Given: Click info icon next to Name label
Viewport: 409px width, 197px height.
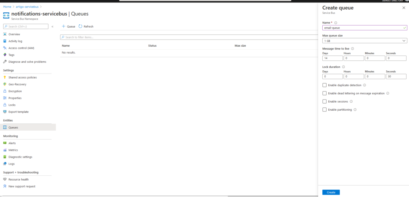Looking at the screenshot, I should [336, 23].
